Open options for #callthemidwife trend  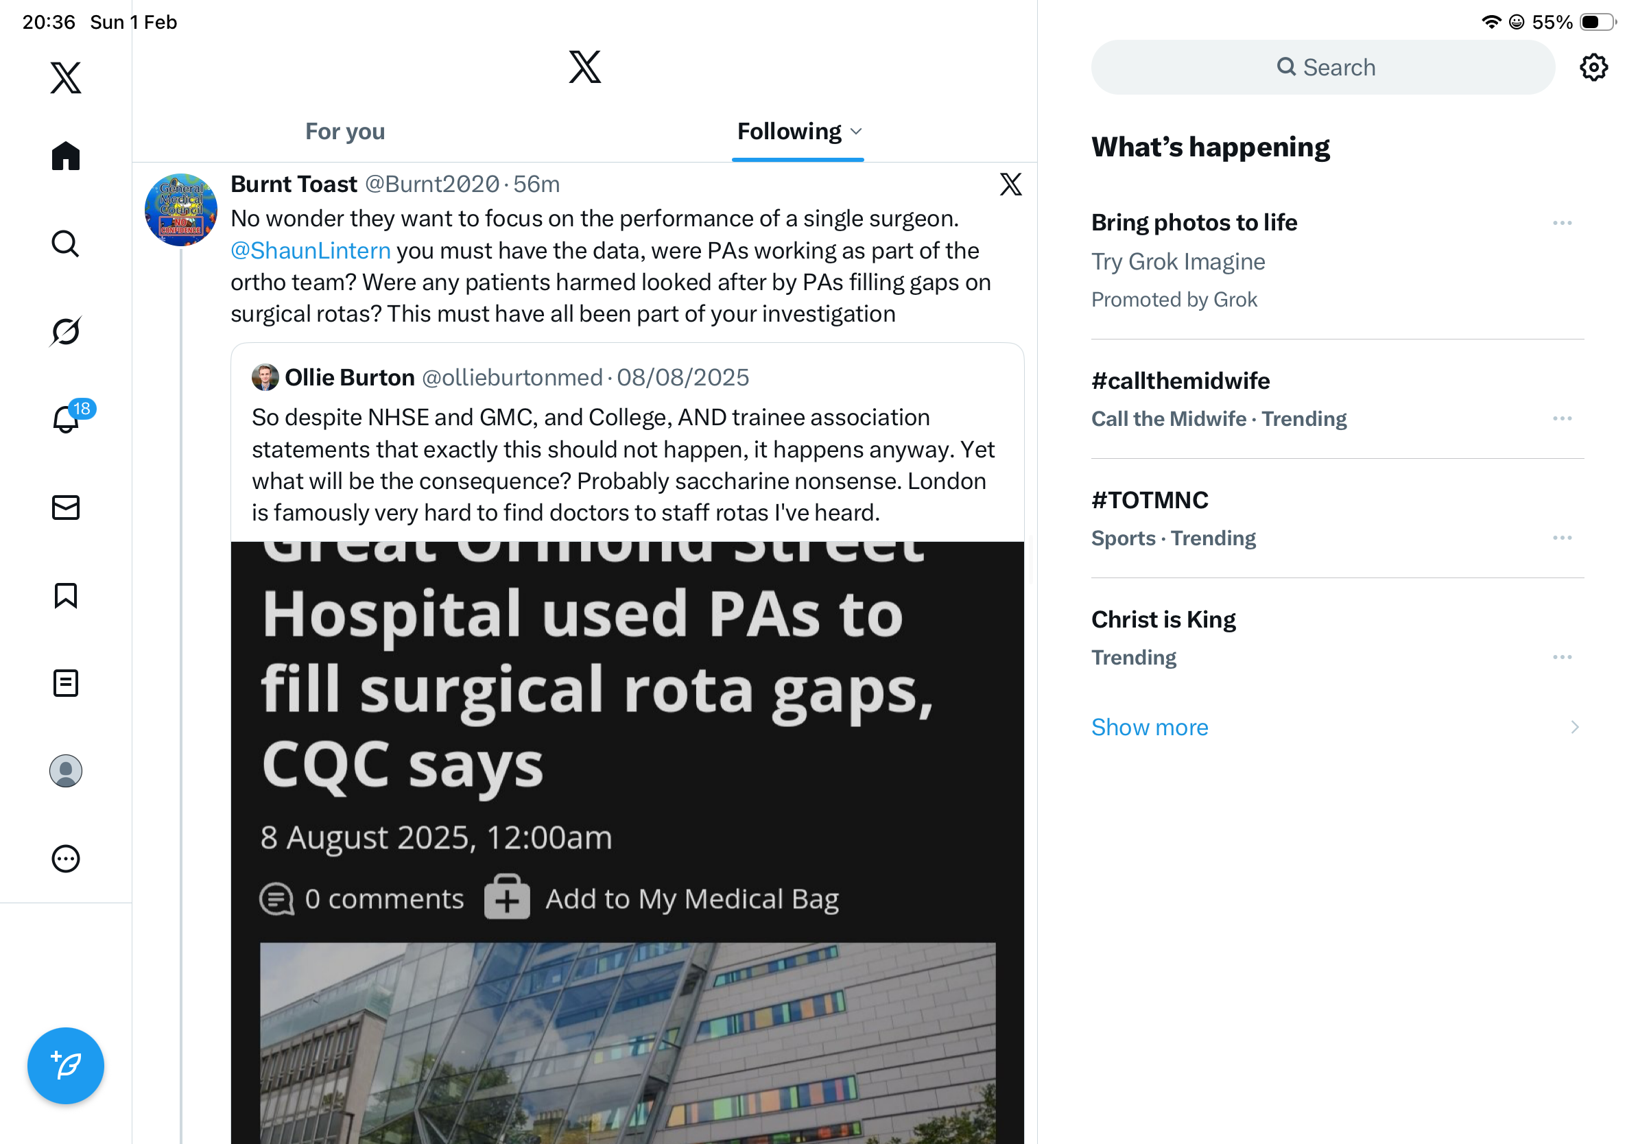(x=1561, y=418)
